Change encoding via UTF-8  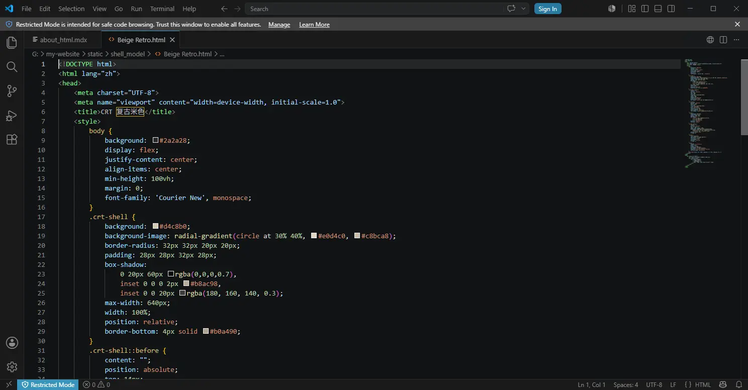[654, 384]
